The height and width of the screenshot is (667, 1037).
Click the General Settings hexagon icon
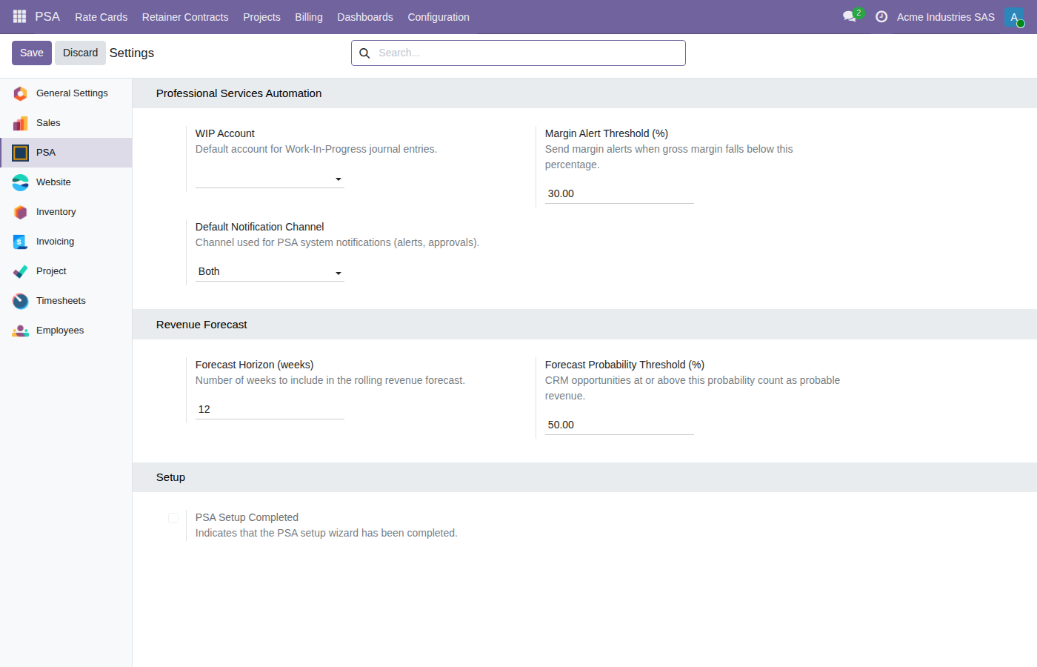click(x=21, y=93)
